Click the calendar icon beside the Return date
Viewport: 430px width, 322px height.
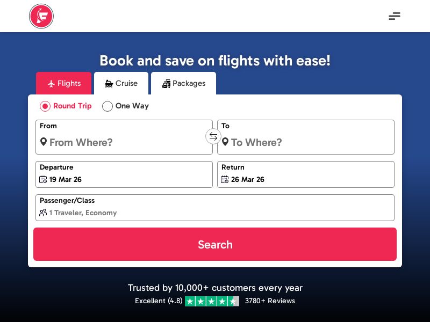coord(225,179)
